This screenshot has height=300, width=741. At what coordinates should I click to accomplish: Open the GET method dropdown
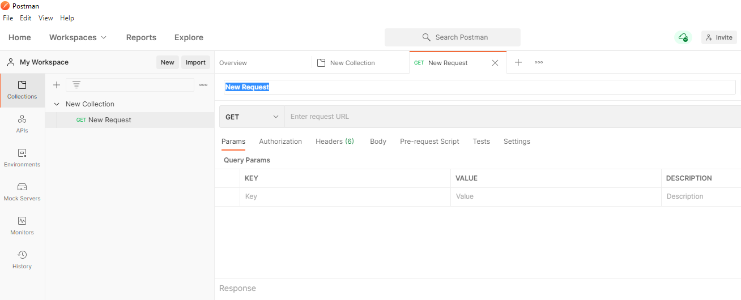pyautogui.click(x=252, y=117)
